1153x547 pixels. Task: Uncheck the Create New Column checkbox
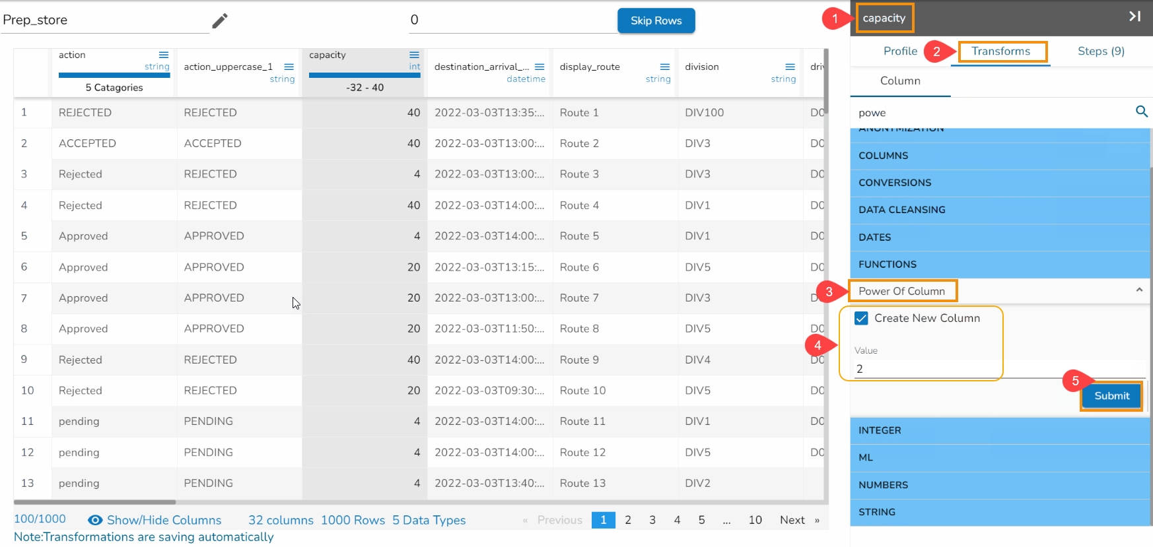click(861, 318)
